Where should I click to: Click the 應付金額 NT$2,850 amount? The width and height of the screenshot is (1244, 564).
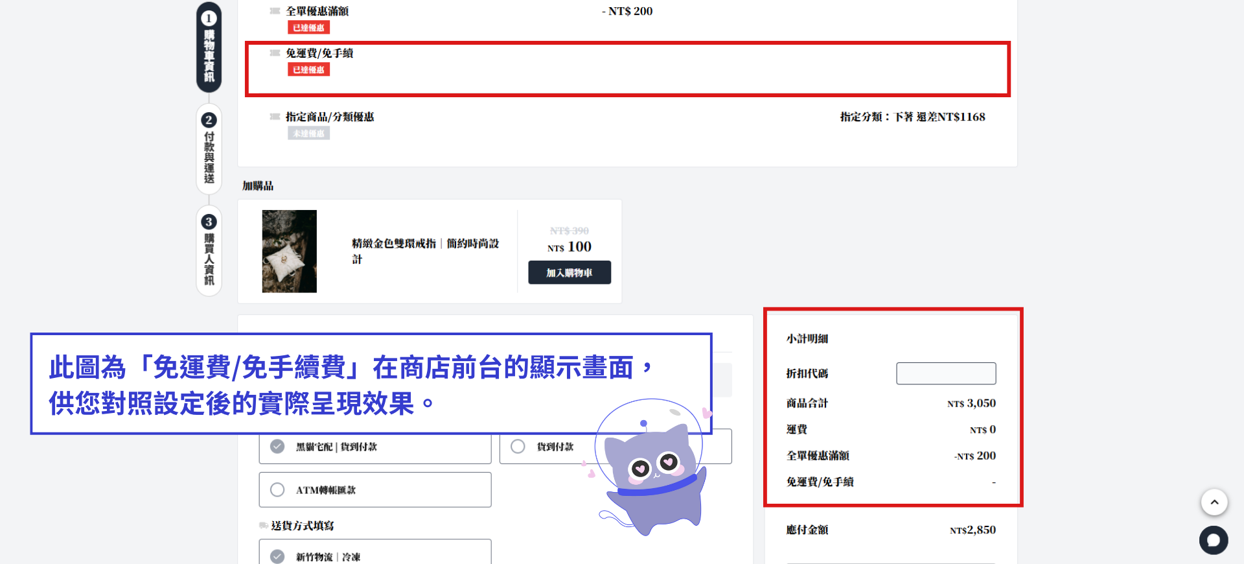click(x=973, y=530)
